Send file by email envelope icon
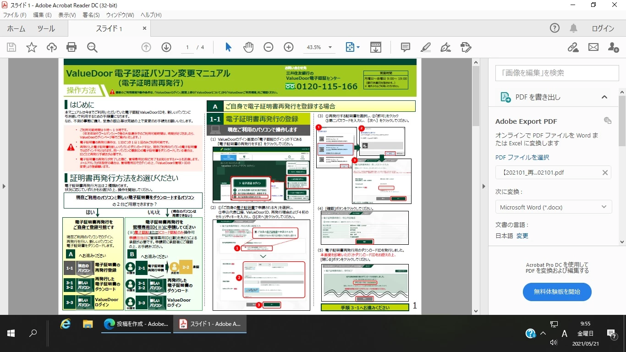 (593, 47)
